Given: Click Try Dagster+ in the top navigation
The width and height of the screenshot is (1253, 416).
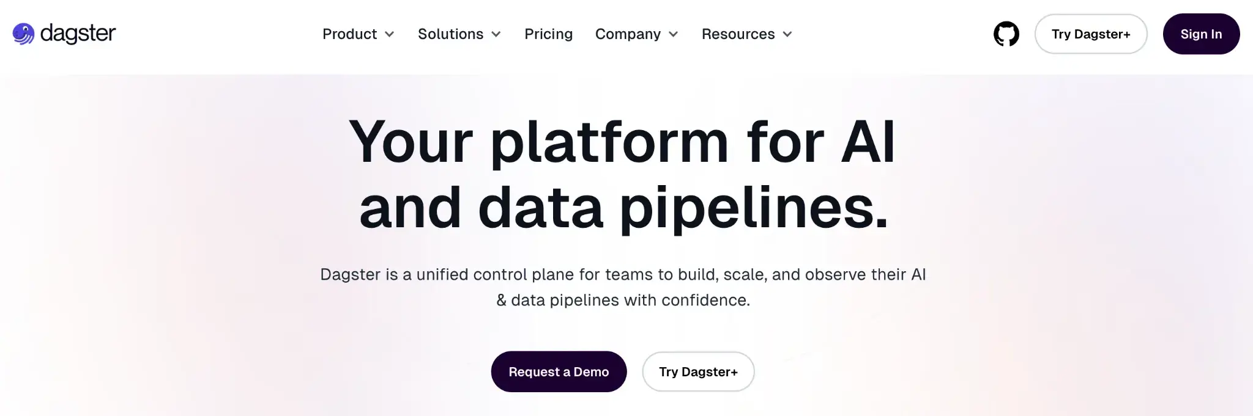Looking at the screenshot, I should click(x=1090, y=34).
